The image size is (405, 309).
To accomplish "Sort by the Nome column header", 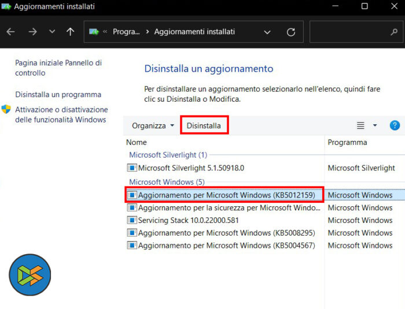I will pos(137,143).
